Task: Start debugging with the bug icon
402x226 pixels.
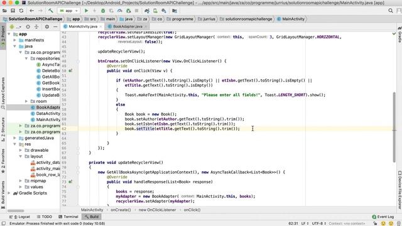Action: 103,11
